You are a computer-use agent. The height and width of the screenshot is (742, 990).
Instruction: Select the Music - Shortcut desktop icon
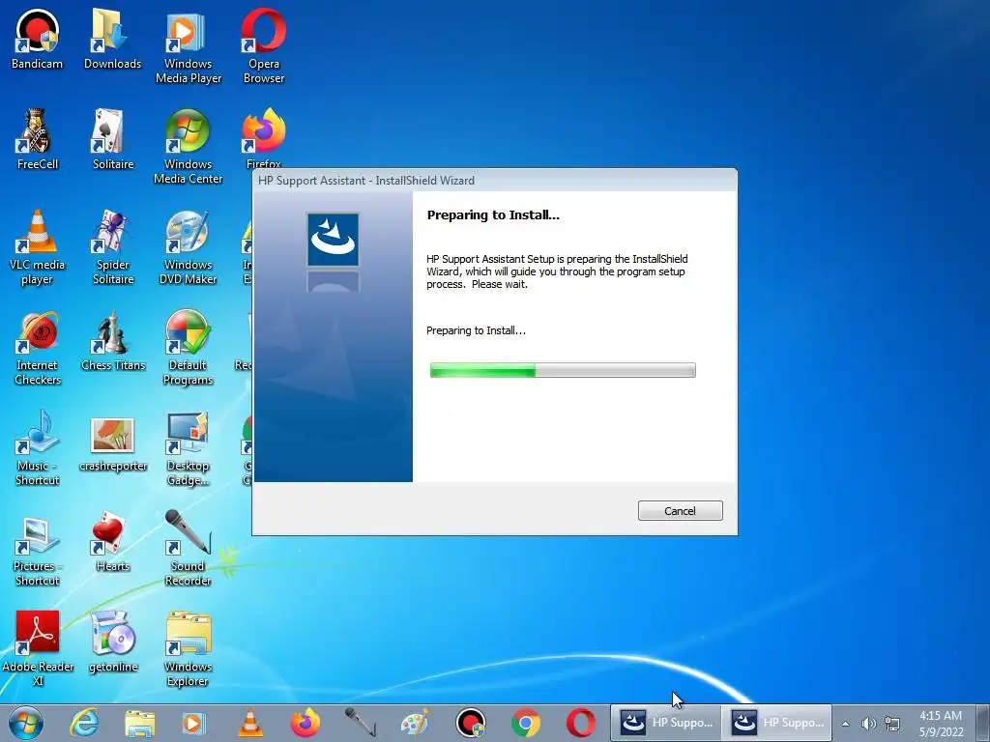tap(37, 448)
